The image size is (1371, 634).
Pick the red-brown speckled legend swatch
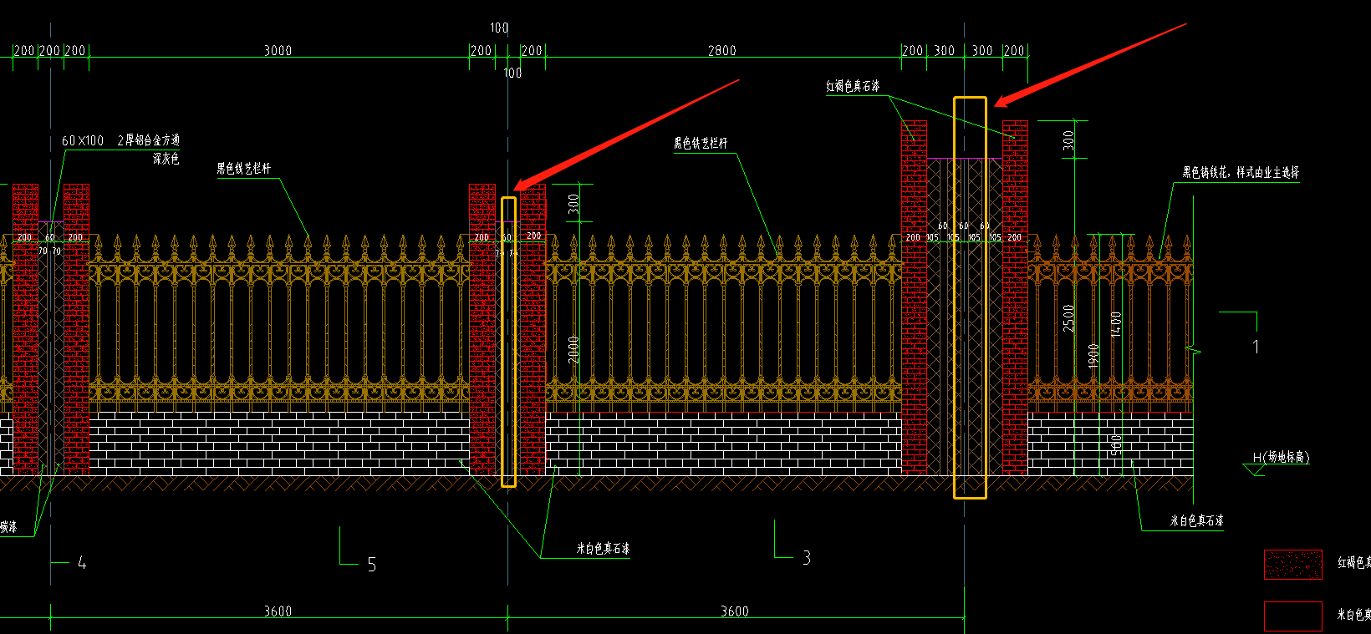click(x=1293, y=565)
